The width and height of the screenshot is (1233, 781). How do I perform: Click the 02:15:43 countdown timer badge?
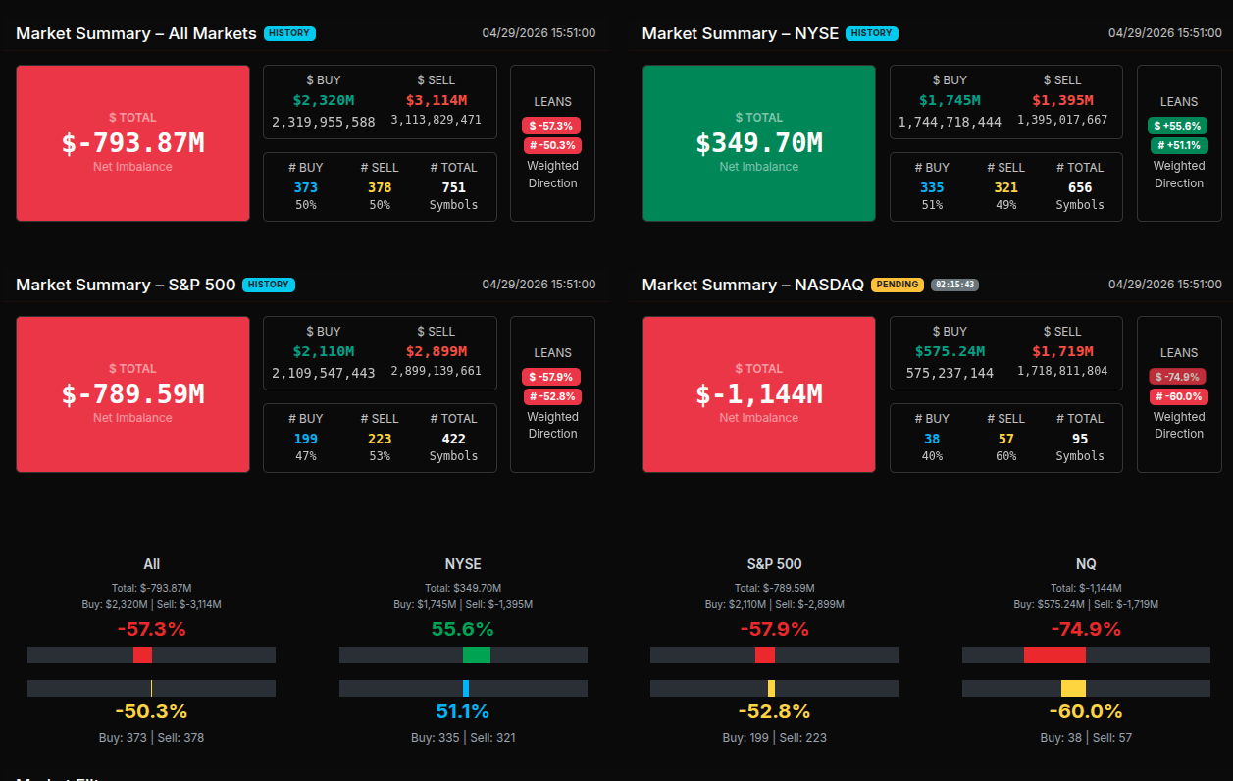point(954,285)
